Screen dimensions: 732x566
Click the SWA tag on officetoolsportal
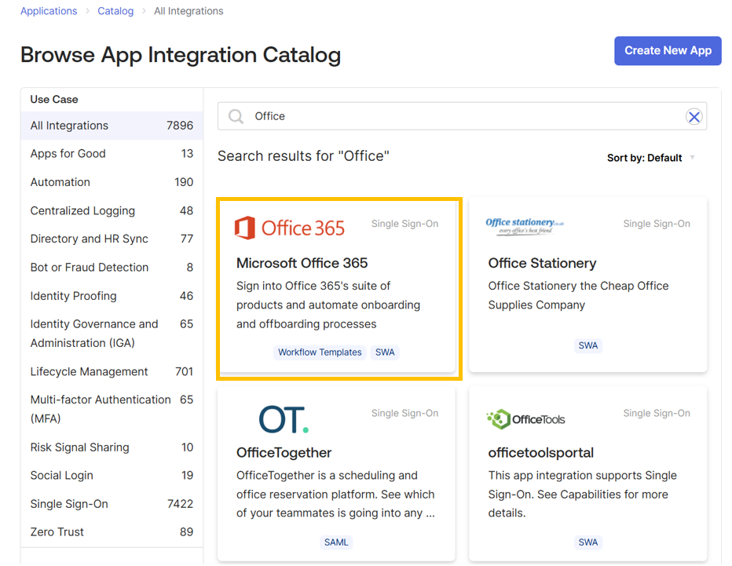[x=587, y=542]
